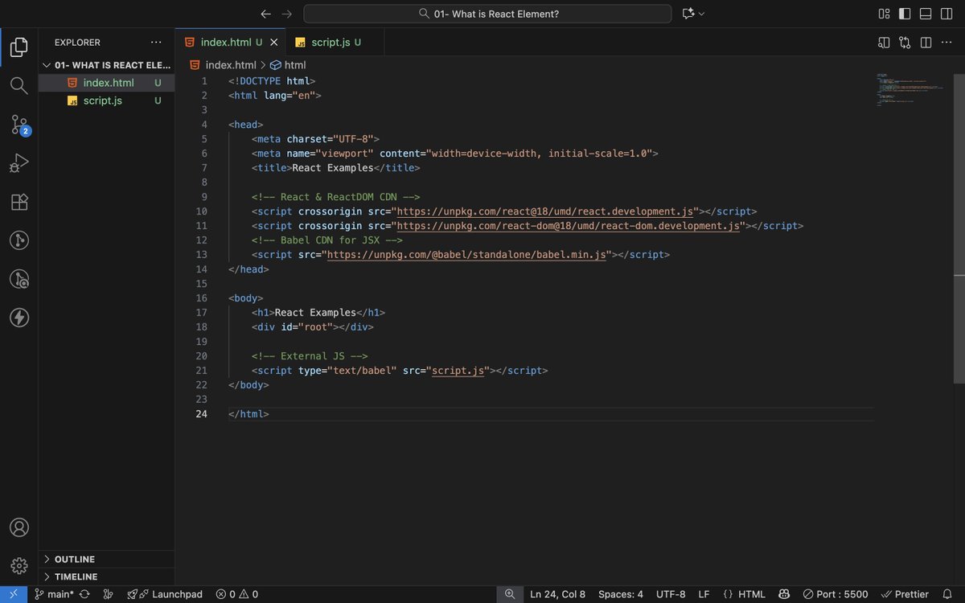Open the Git Graph icon in activity bar

pyautogui.click(x=19, y=240)
